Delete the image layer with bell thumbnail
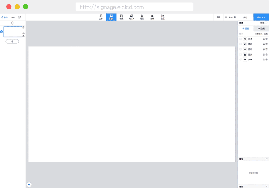Viewport: 269px width, 188px height. [267, 55]
